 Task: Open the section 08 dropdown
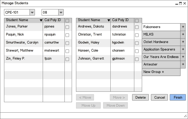coord(61,12)
